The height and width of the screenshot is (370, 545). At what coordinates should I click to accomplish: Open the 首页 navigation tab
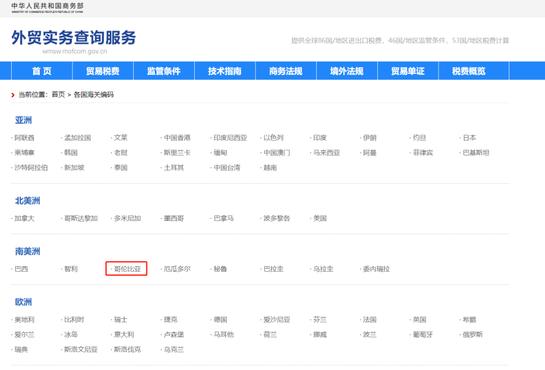42,71
